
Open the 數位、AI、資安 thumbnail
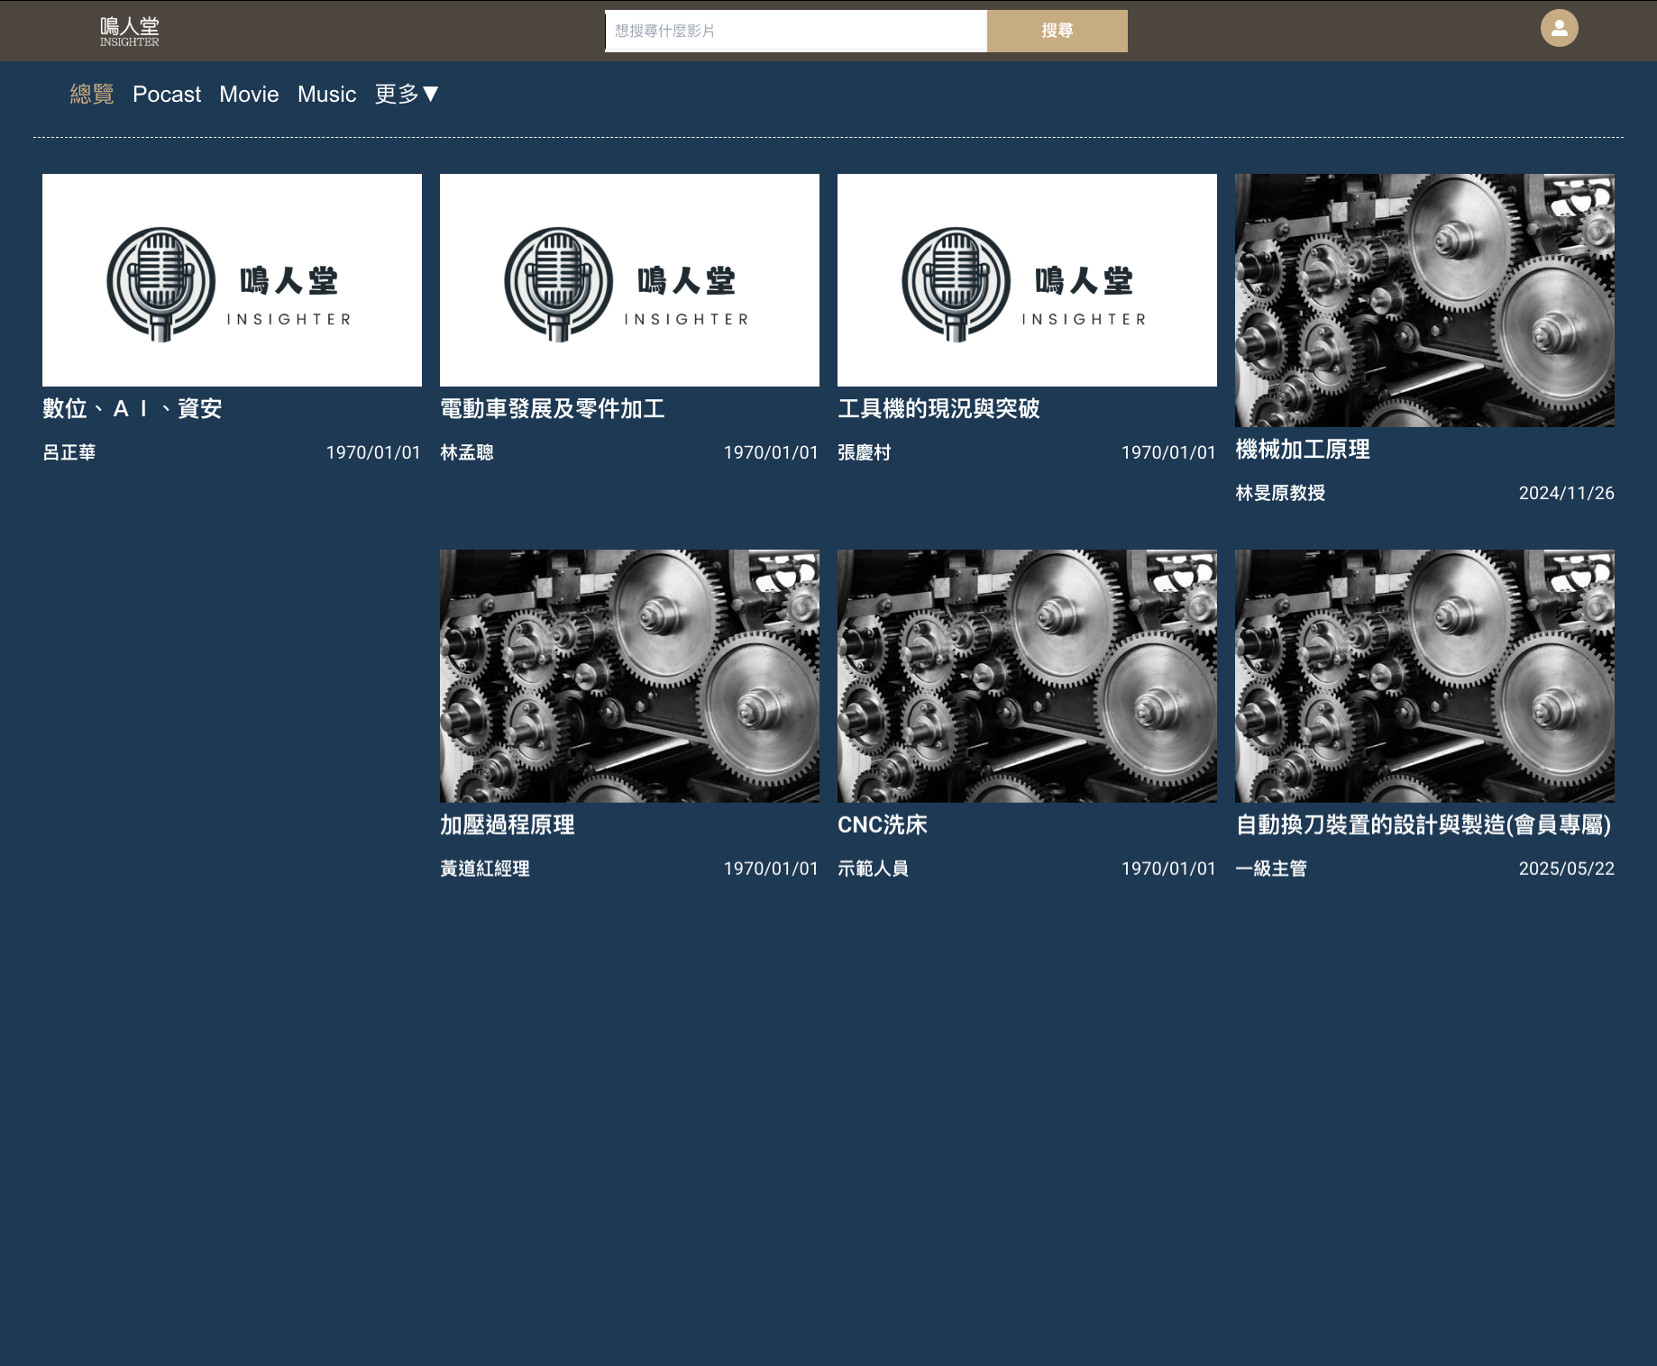(232, 280)
